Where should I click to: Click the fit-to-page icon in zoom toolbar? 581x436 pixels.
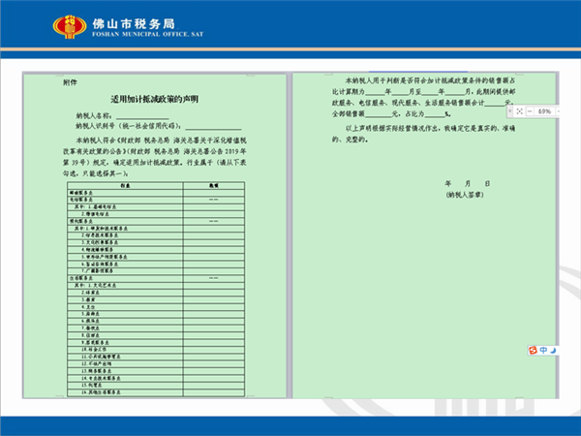click(519, 111)
